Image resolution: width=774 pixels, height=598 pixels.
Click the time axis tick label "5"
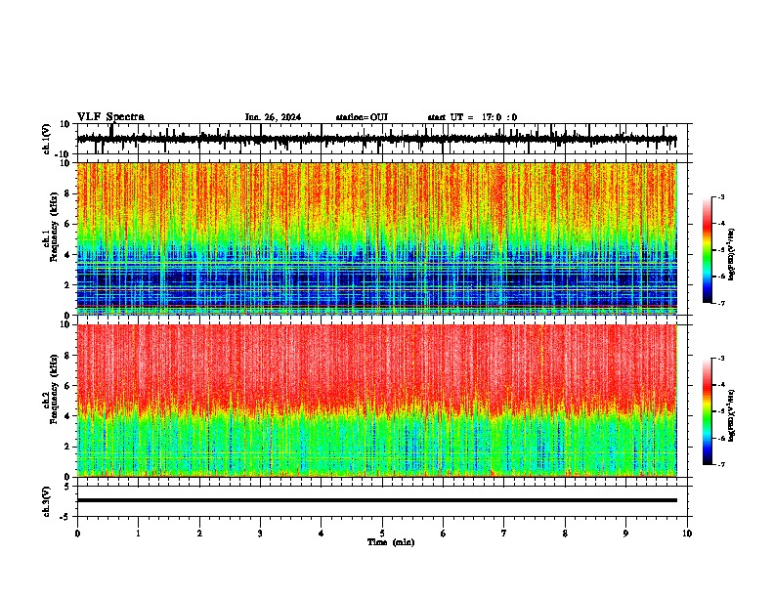pyautogui.click(x=382, y=534)
